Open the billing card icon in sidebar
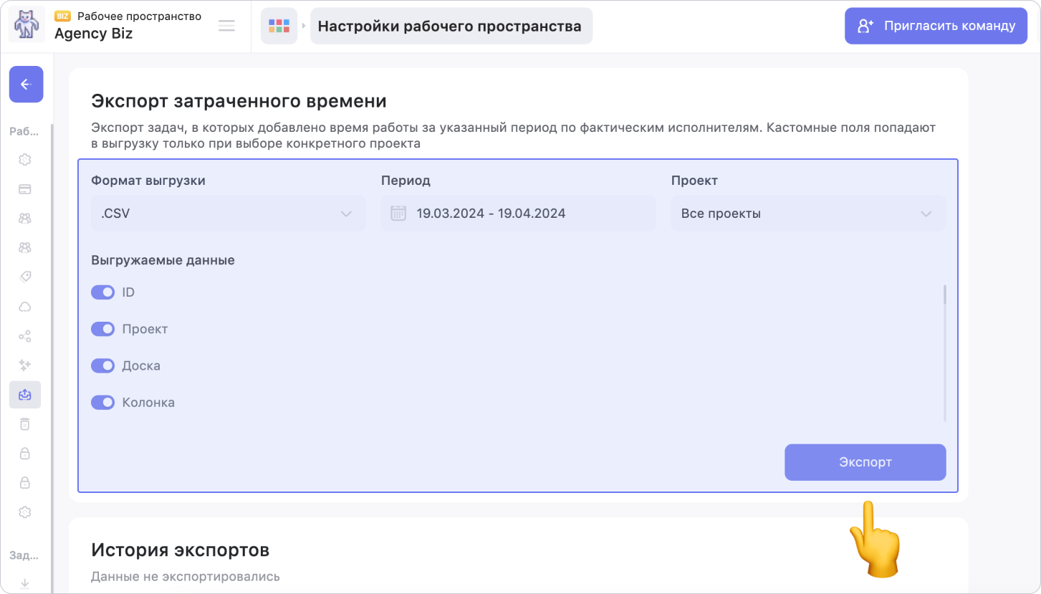This screenshot has height=594, width=1041. pyautogui.click(x=25, y=189)
